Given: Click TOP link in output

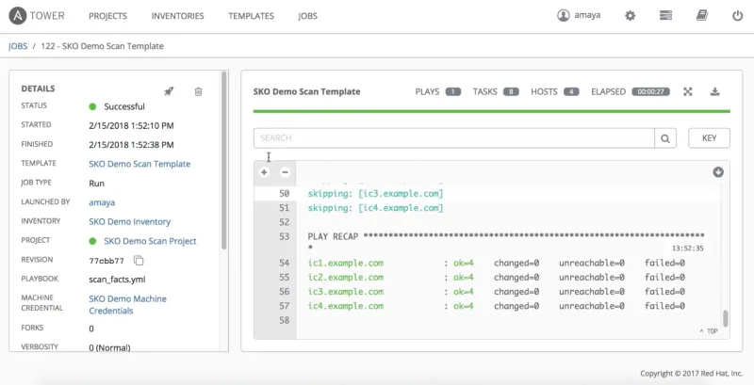Looking at the screenshot, I should (x=709, y=331).
